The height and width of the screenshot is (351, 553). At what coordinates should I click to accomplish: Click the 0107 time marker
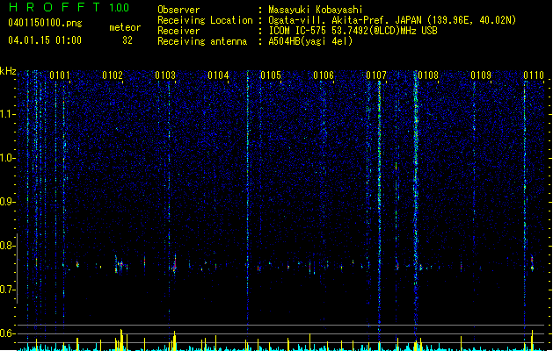point(376,75)
